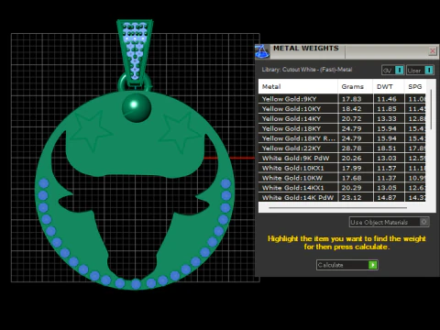Select the White Gold:10KX1 row
The width and height of the screenshot is (440, 330).
pos(342,168)
